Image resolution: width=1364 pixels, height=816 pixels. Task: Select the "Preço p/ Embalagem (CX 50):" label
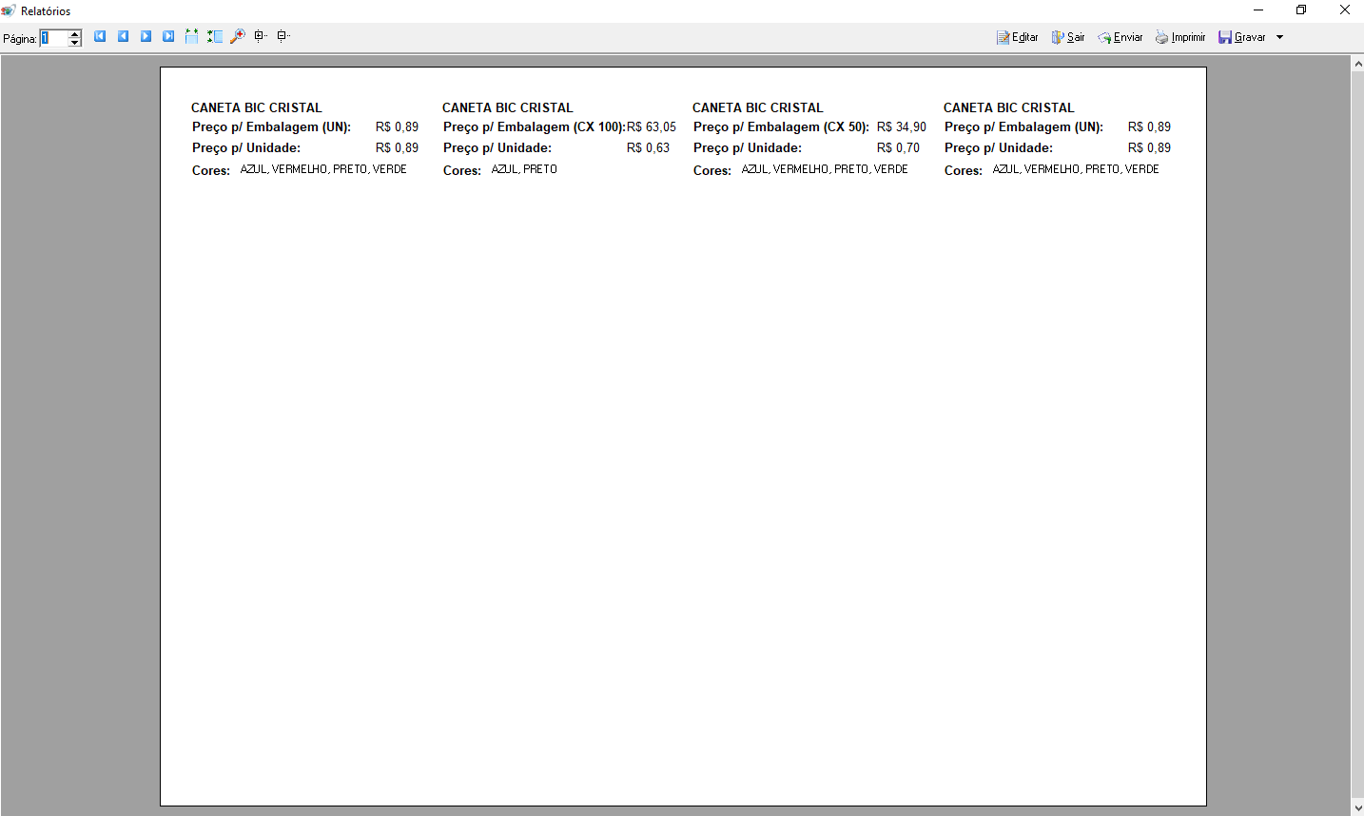(x=781, y=126)
